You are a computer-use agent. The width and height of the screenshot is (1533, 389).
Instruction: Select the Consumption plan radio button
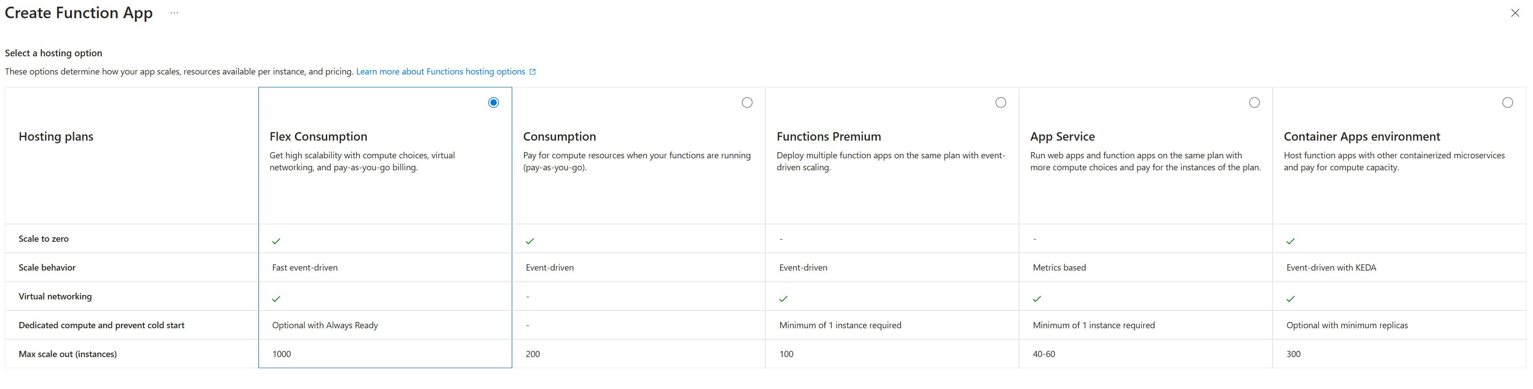[747, 102]
